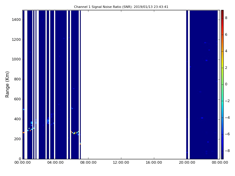
Task: Click the 04:00:00 time axis label
Action: click(55, 163)
